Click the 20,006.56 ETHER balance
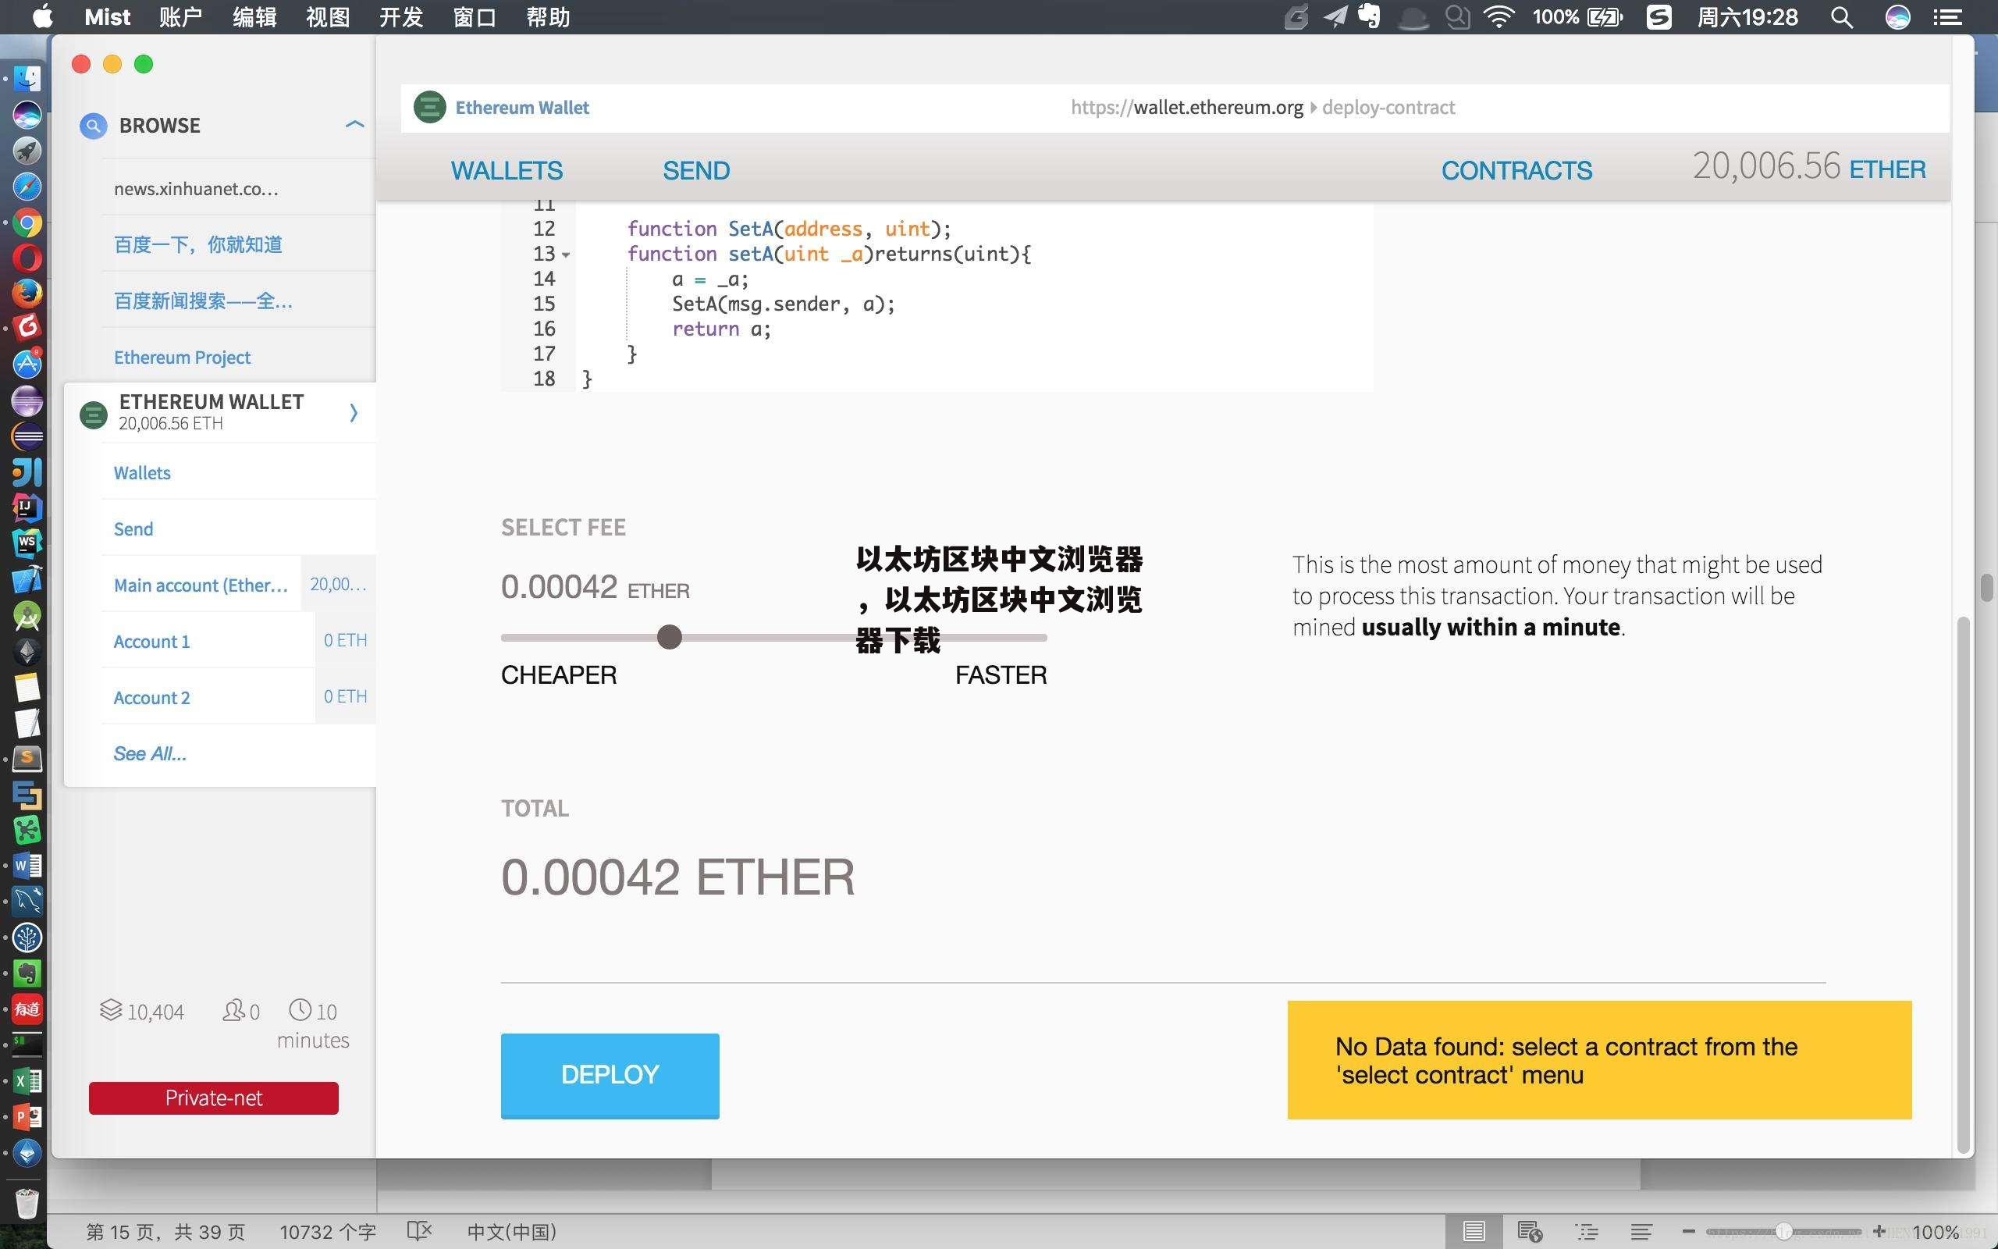 (x=1809, y=167)
